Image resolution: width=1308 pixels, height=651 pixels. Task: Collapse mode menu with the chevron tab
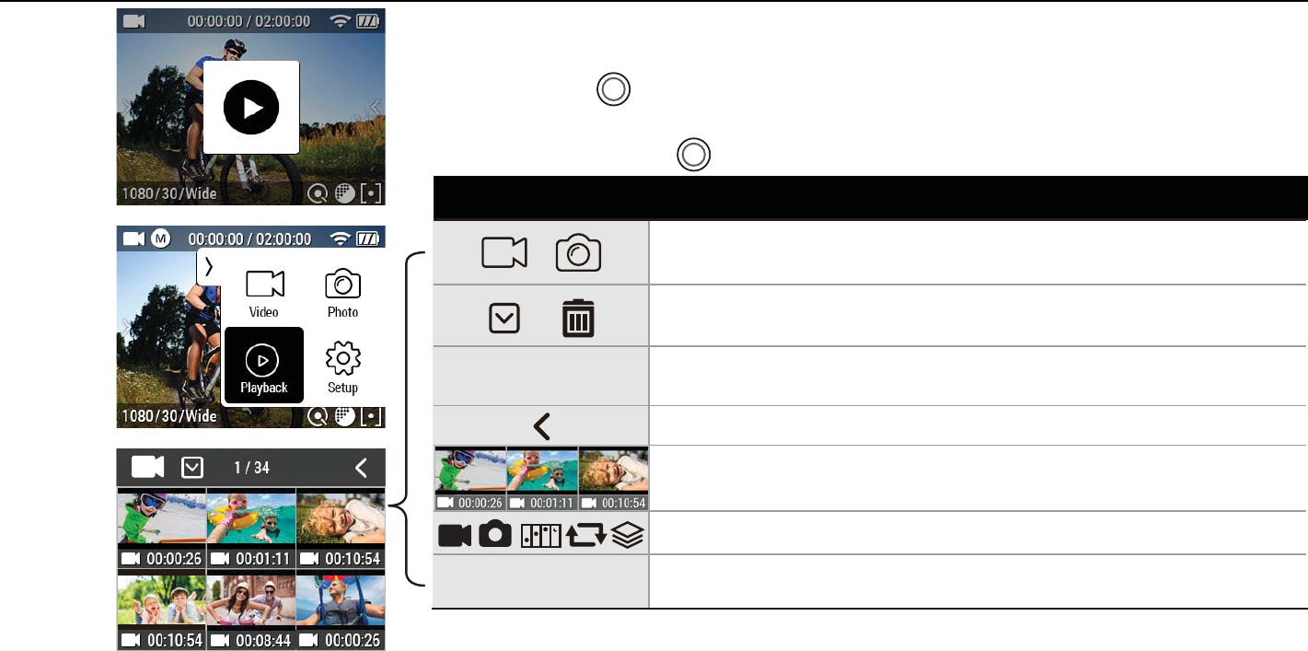[209, 266]
